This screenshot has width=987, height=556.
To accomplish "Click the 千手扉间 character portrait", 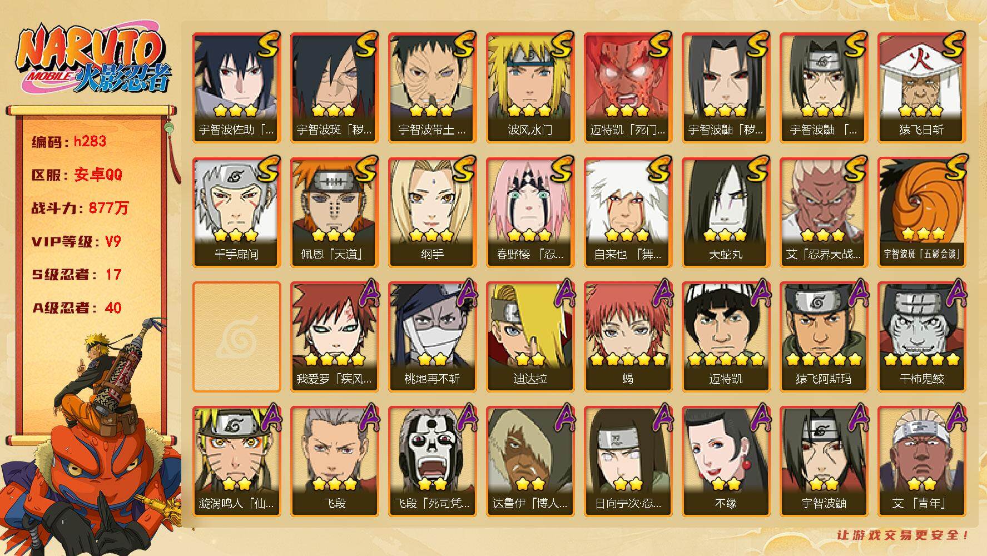I will (236, 212).
